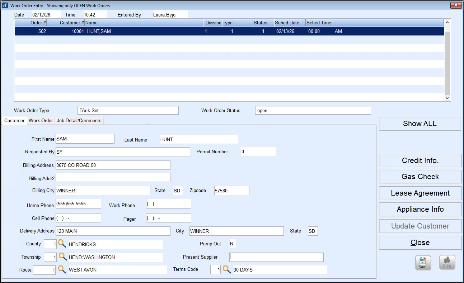This screenshot has width=464, height=283.
Task: Click the Save icon button
Action: pos(423,263)
